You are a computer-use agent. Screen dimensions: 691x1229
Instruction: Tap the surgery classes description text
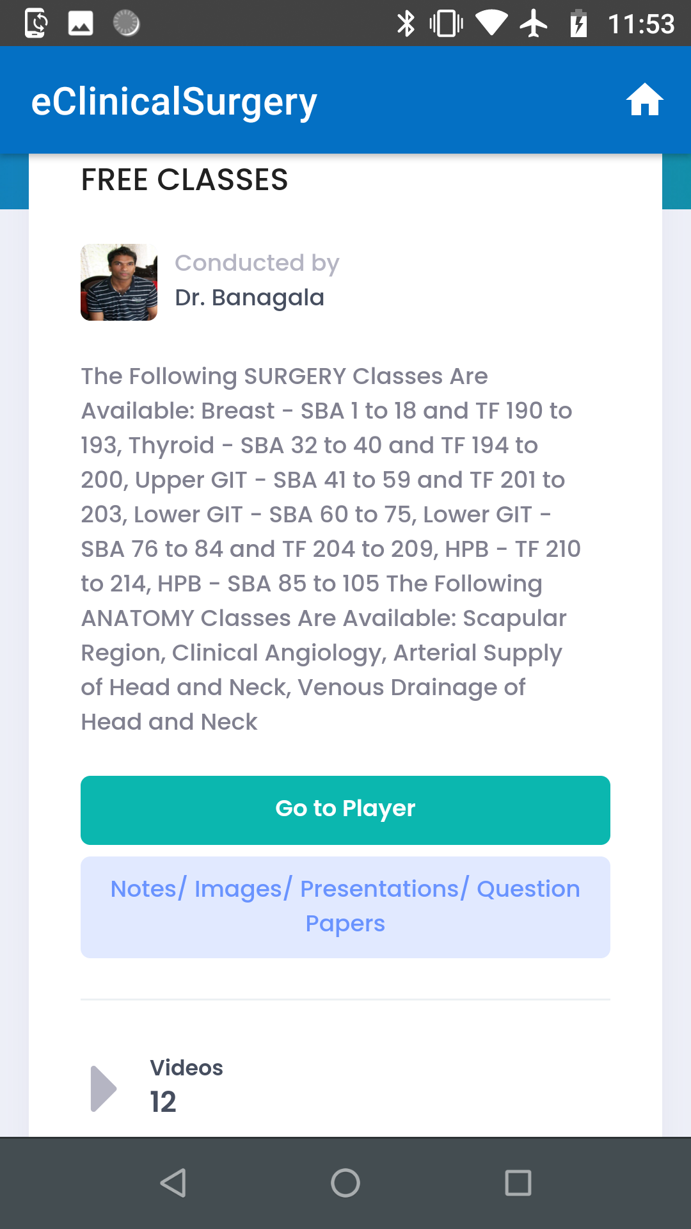[330, 549]
